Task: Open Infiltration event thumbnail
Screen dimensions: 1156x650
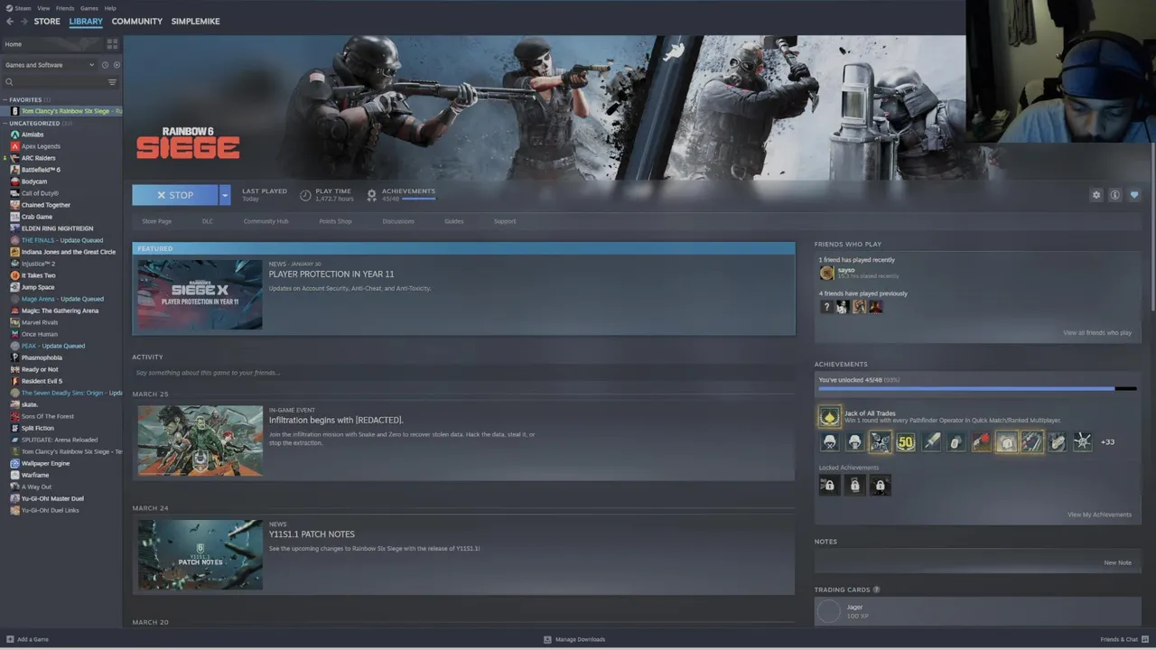Action: pyautogui.click(x=200, y=441)
